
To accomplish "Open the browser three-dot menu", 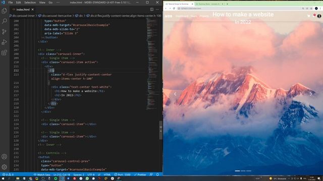I will [x=320, y=9].
